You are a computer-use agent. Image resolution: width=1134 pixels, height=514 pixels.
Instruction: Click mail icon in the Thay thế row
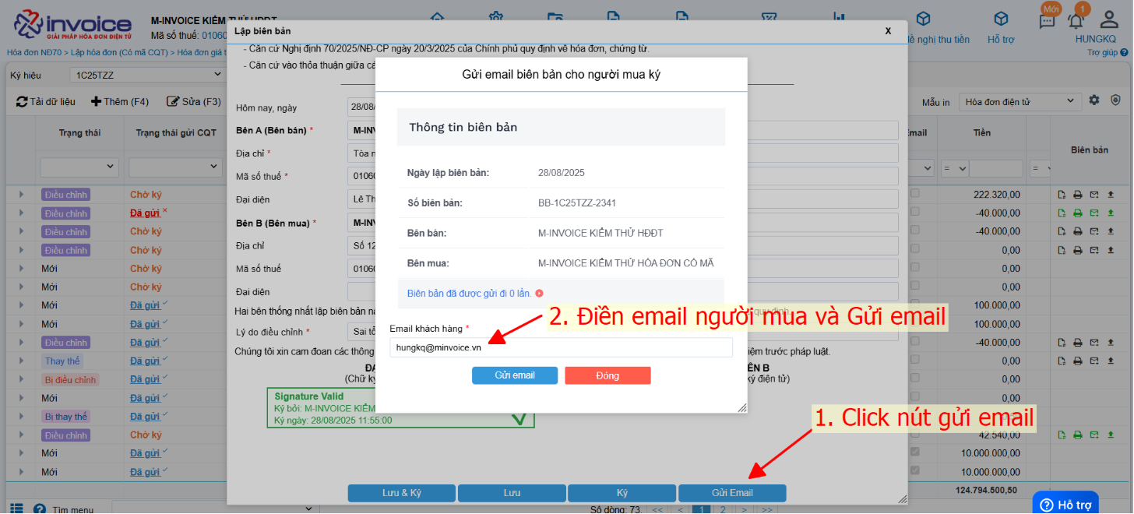(1093, 361)
